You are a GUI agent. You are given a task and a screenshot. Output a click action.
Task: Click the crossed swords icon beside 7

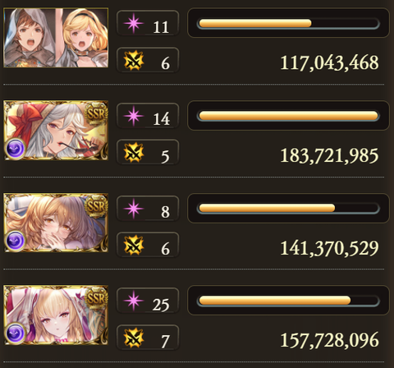pyautogui.click(x=134, y=338)
